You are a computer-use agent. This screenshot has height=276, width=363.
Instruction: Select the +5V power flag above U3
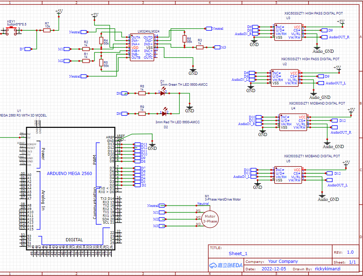(340, 22)
